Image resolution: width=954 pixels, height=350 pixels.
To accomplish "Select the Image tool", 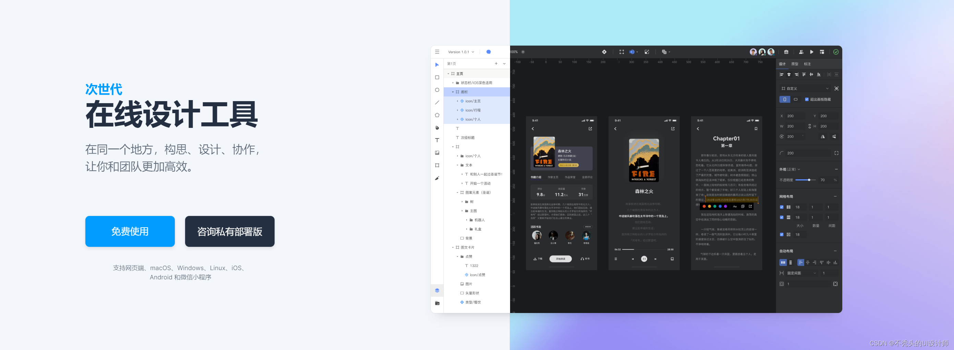I will pos(437,153).
